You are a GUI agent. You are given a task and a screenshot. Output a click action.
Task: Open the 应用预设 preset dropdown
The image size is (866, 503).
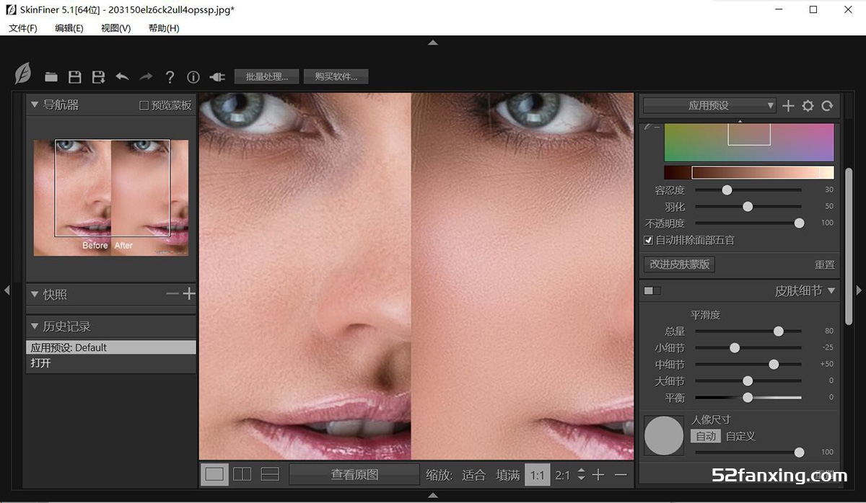(709, 106)
